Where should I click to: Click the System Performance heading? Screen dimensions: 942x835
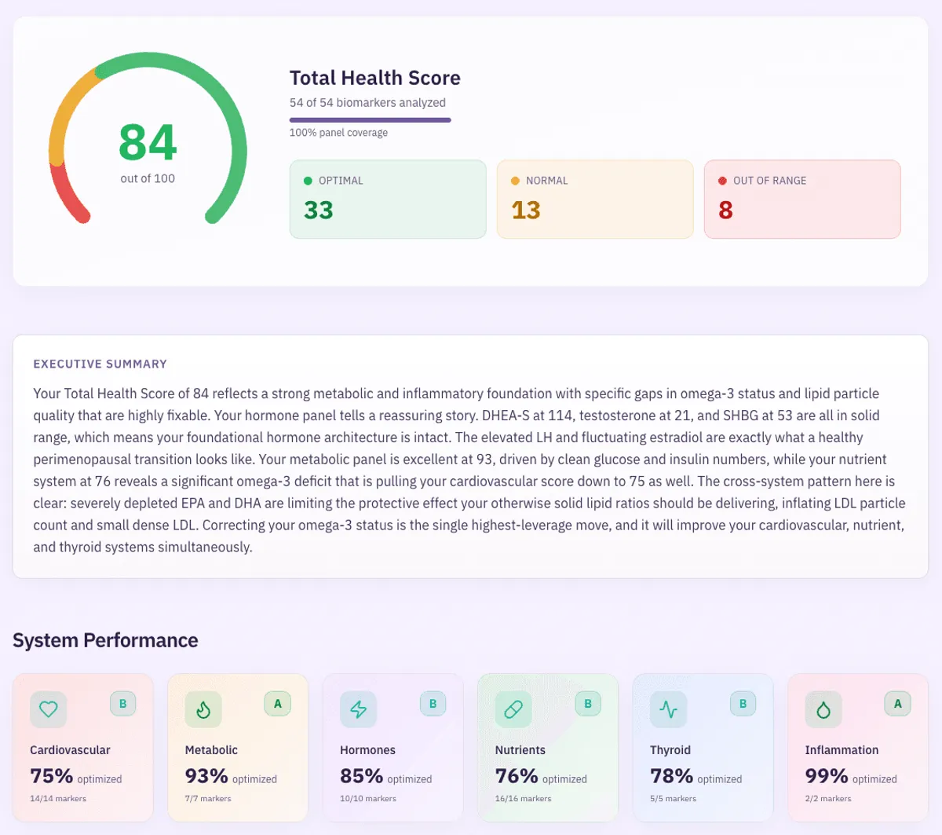(x=105, y=640)
